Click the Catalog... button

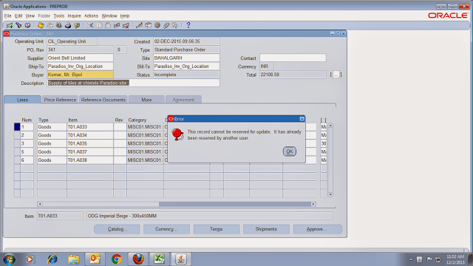pos(117,229)
